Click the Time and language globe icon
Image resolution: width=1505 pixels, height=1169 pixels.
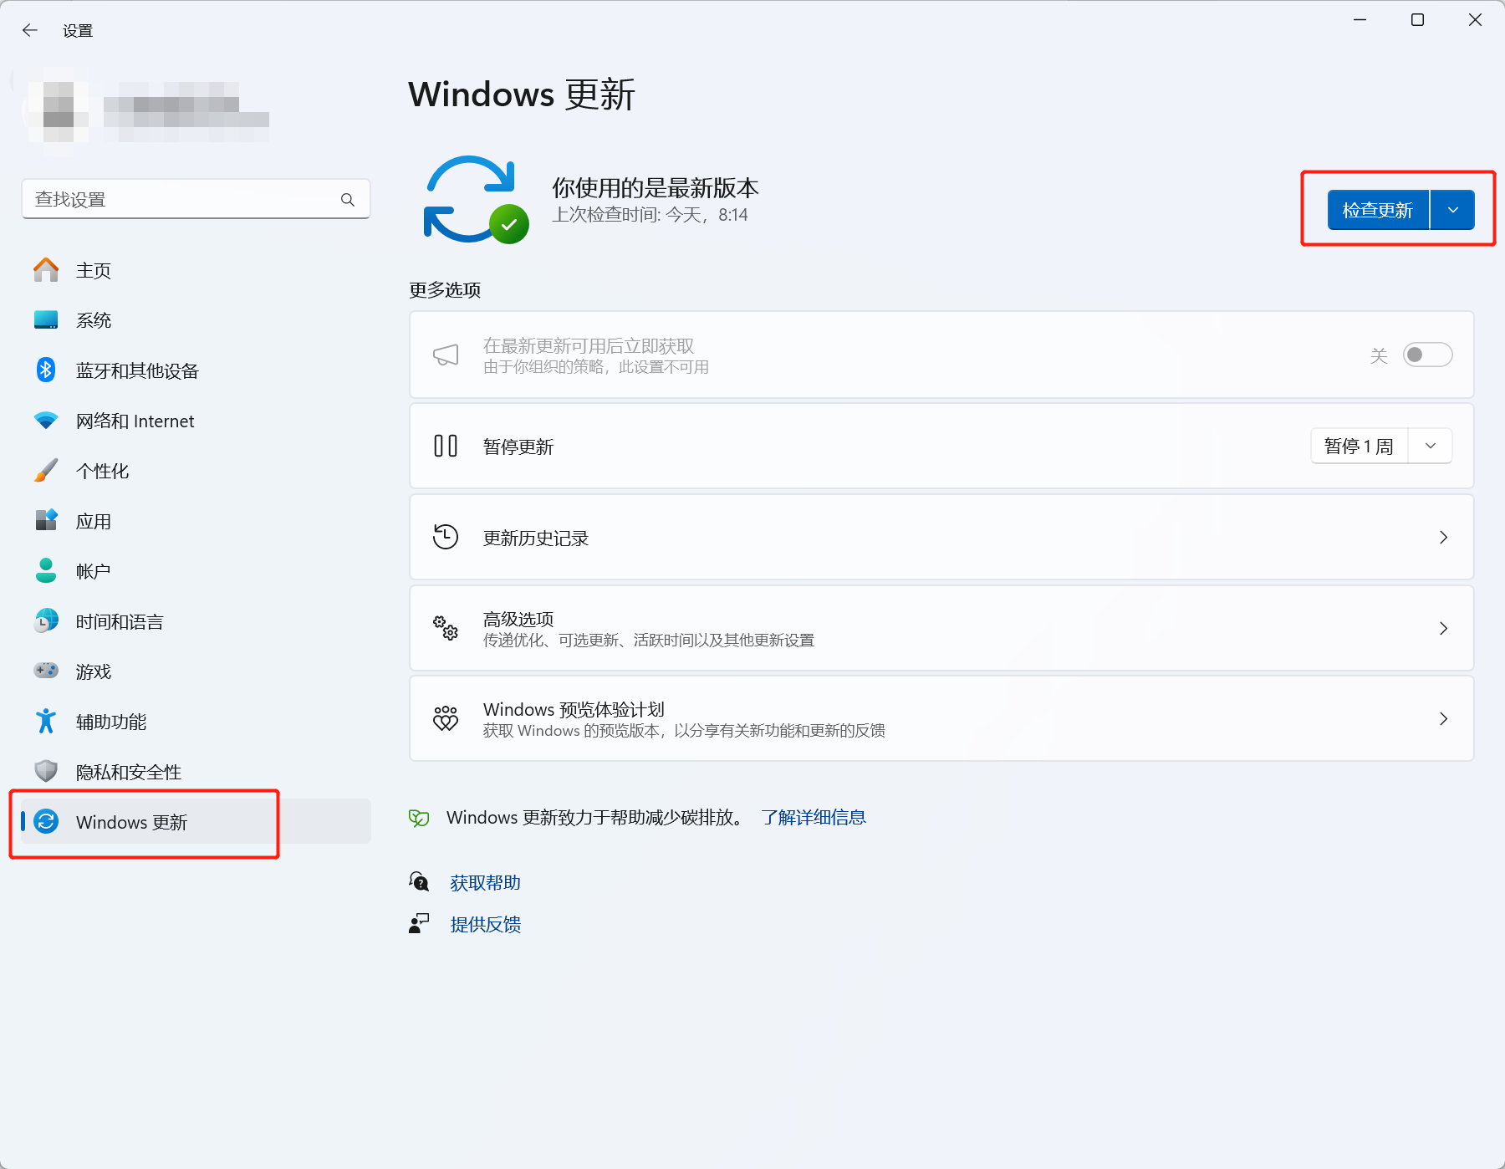tap(46, 620)
